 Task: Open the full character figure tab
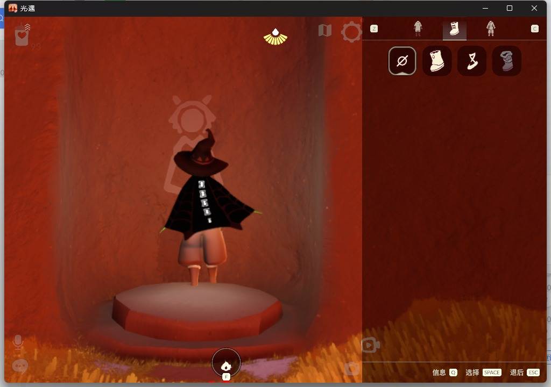coord(491,28)
